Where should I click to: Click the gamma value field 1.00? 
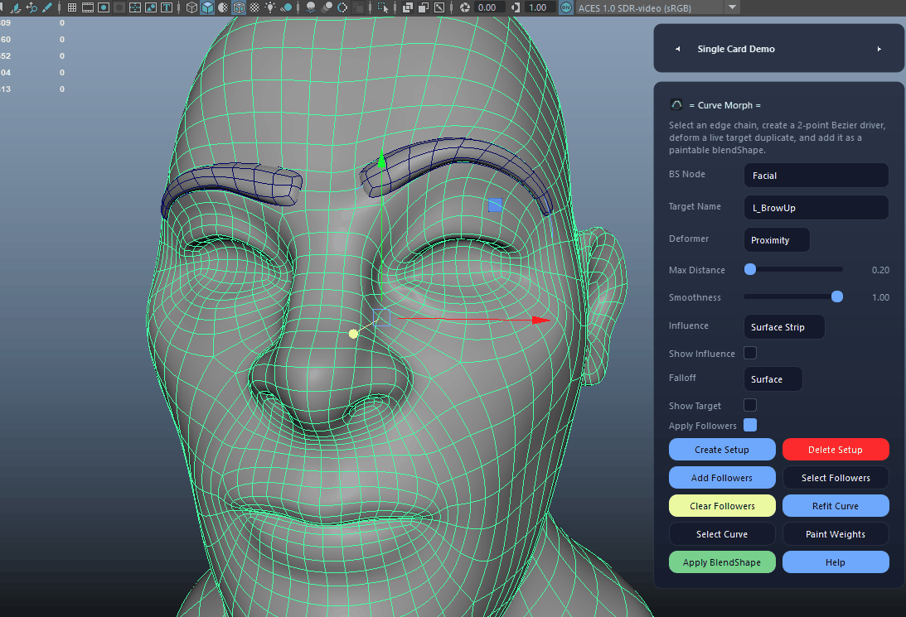(x=540, y=8)
